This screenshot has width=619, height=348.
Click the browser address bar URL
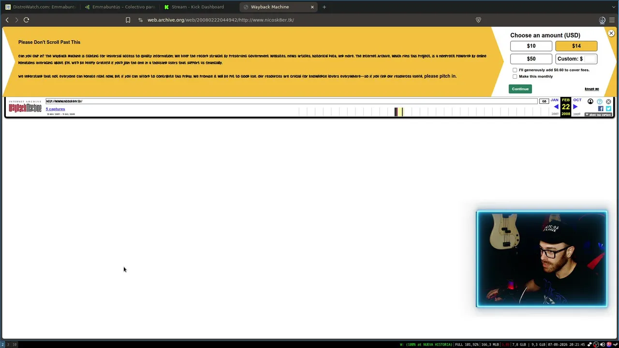click(x=221, y=20)
